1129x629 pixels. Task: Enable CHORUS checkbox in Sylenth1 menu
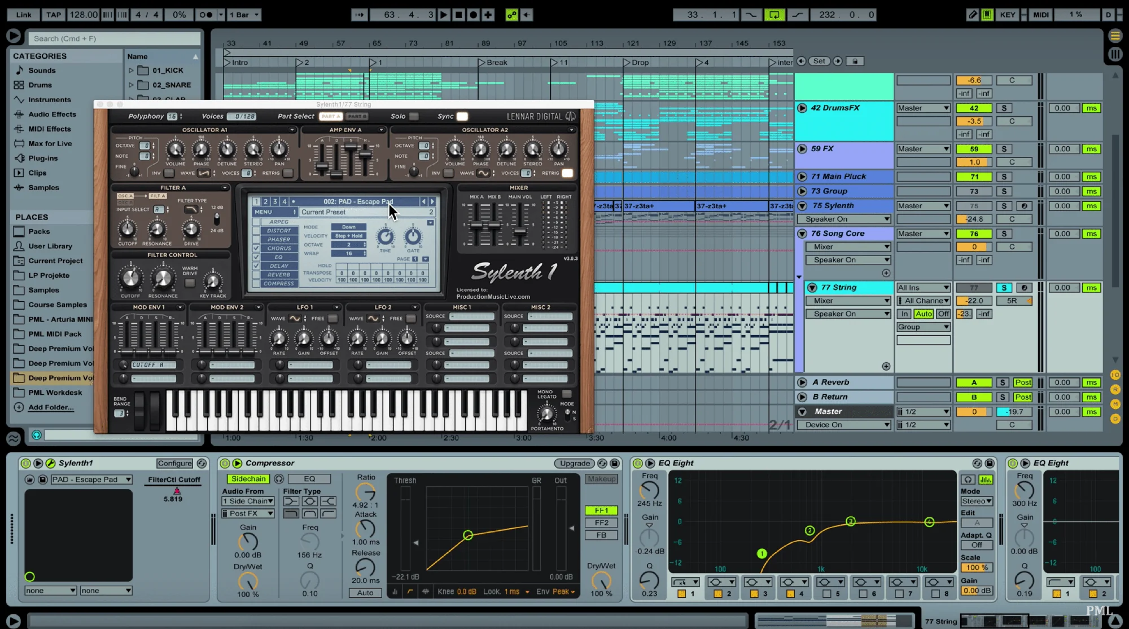pos(256,248)
